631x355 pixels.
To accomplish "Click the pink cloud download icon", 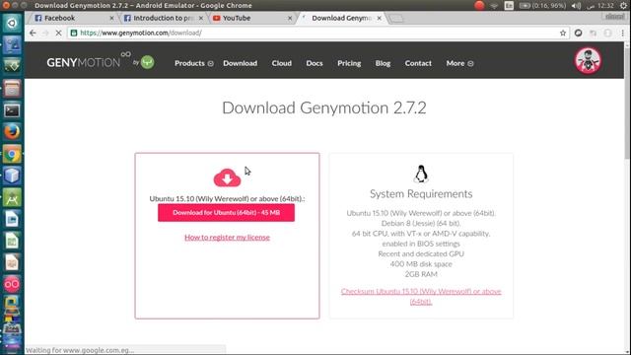I will click(x=227, y=177).
